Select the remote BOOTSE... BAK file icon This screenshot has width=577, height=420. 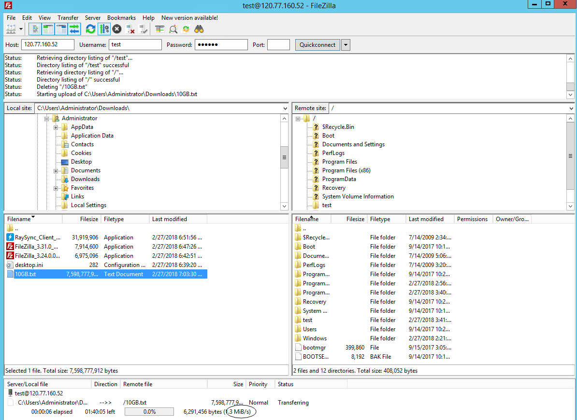pos(298,356)
